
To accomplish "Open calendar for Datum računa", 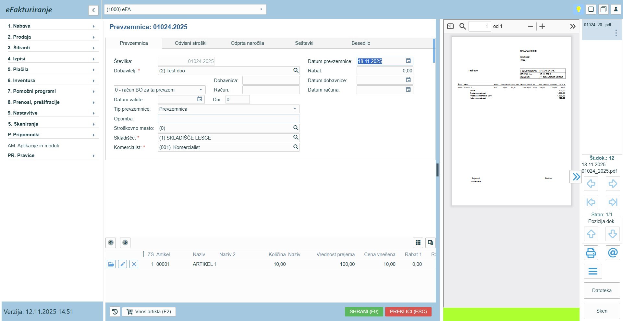I will point(408,90).
